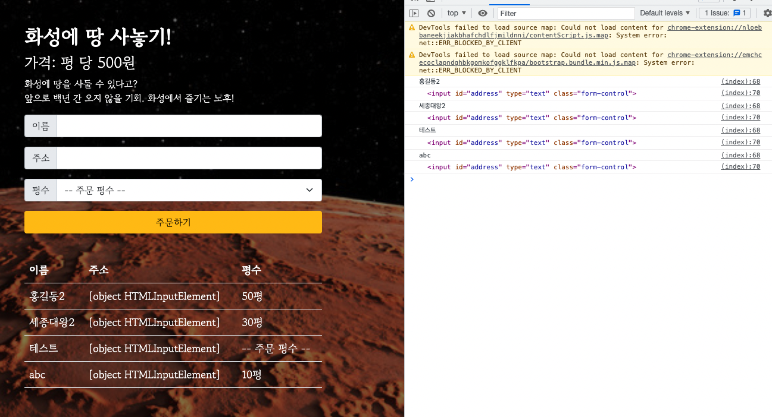Open (index):70 link below 테스트 log
Screen dimensions: 772x417
pyautogui.click(x=740, y=142)
